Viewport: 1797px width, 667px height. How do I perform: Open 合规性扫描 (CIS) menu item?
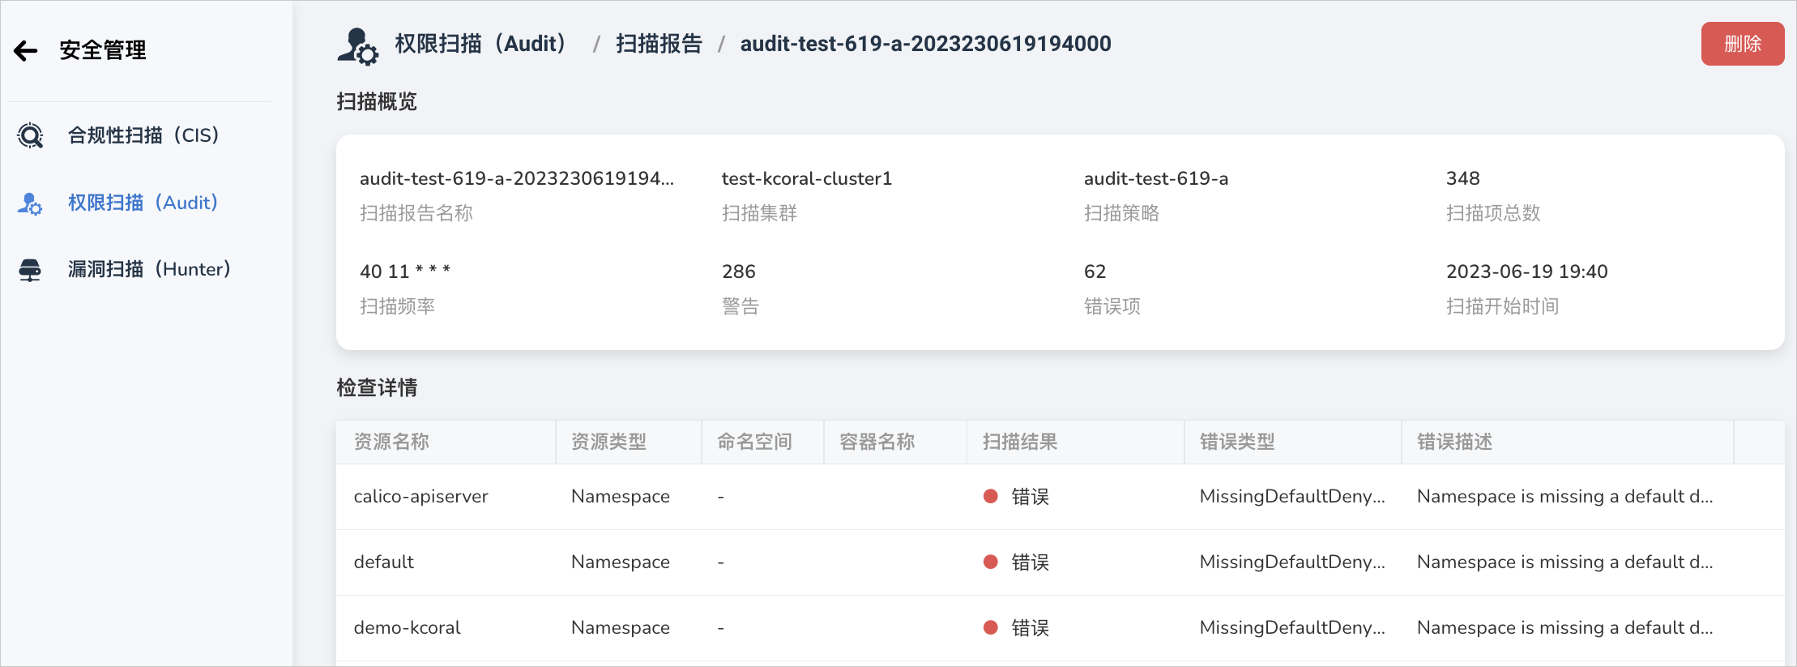click(x=143, y=135)
